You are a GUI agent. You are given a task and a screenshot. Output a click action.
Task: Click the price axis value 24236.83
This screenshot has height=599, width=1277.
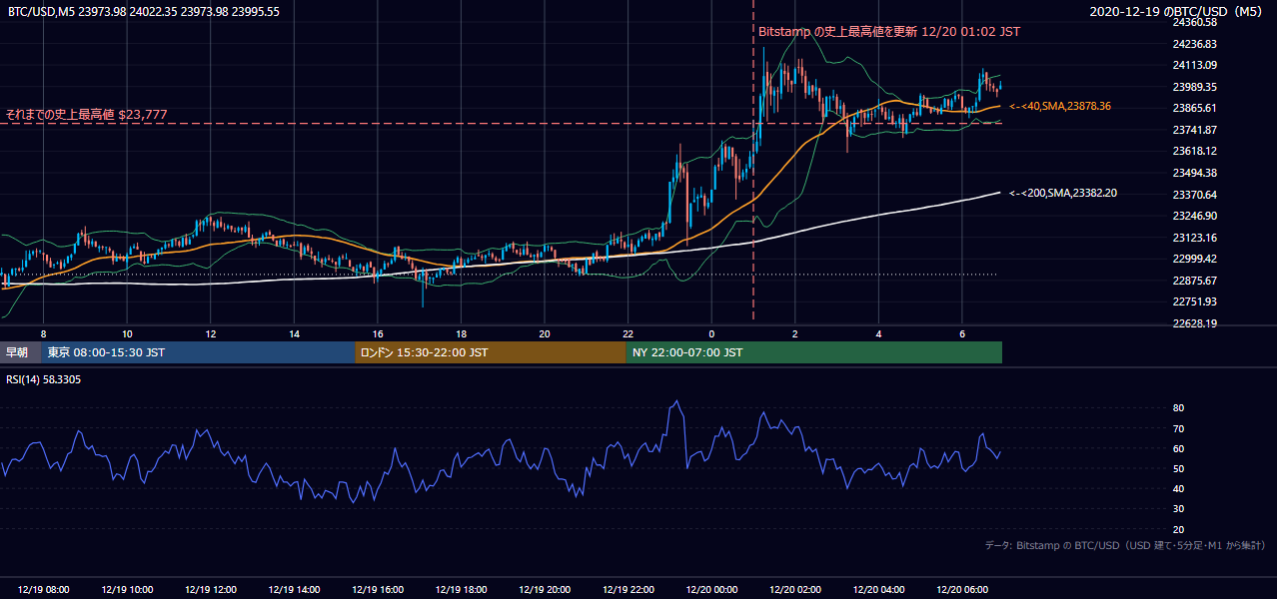(x=1194, y=44)
